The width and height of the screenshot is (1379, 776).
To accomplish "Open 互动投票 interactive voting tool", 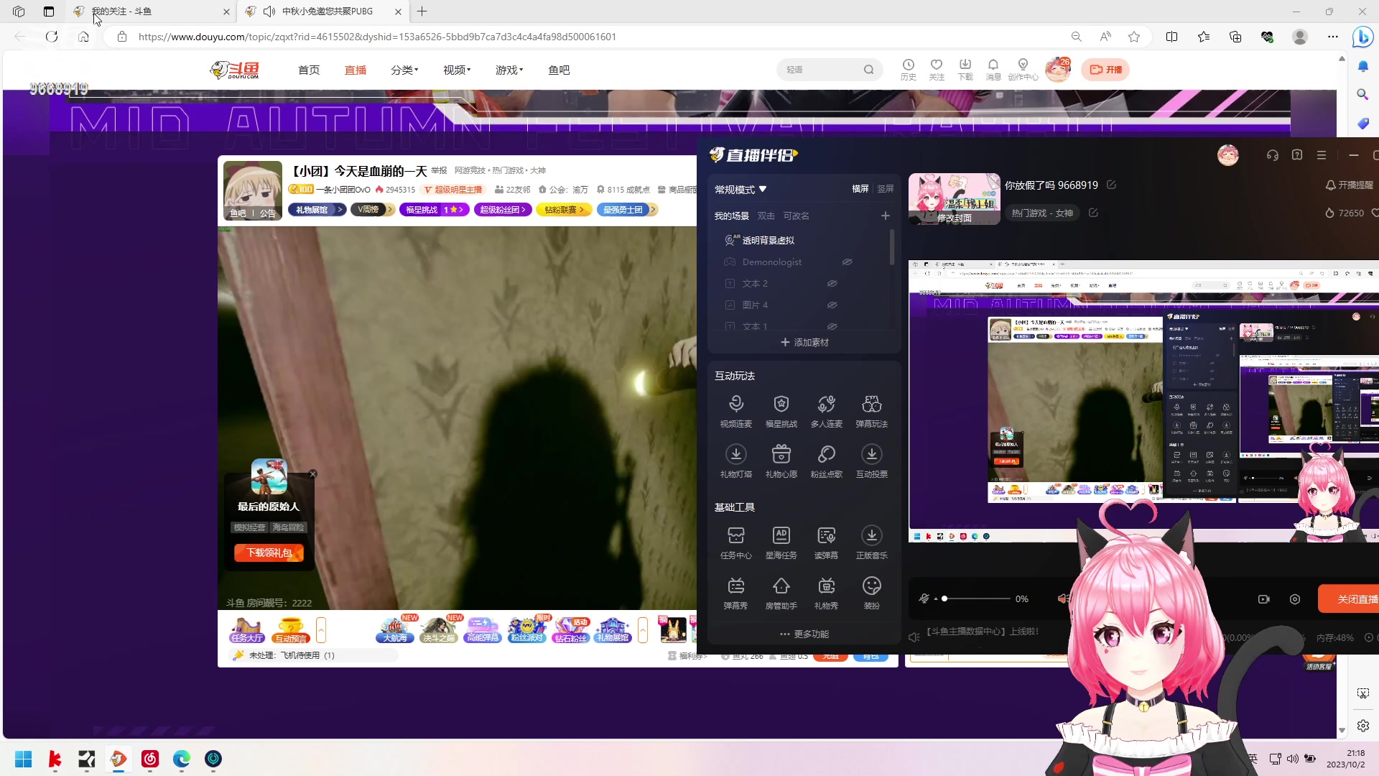I will (871, 461).
